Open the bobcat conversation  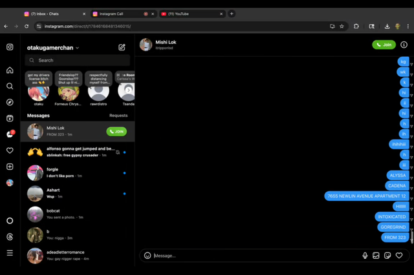tap(78, 214)
